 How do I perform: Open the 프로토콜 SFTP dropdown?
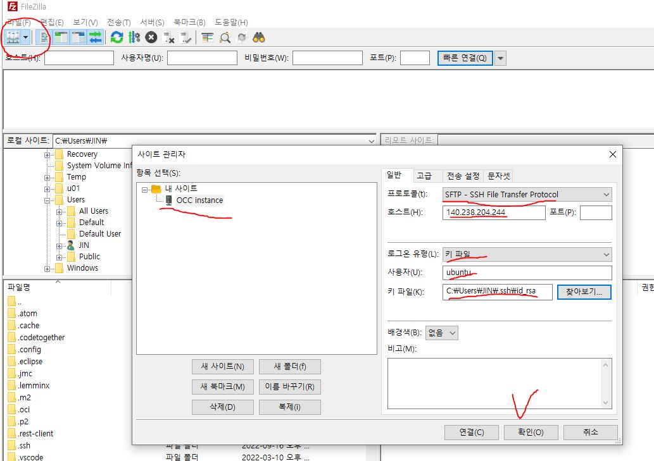point(527,195)
